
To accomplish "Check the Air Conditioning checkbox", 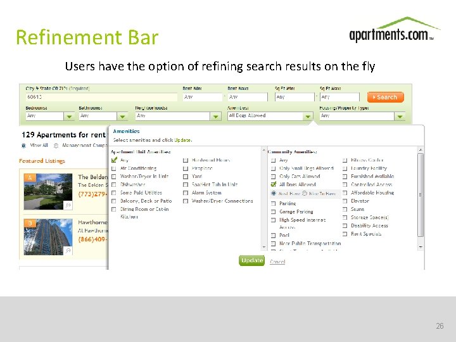I will 114,168.
